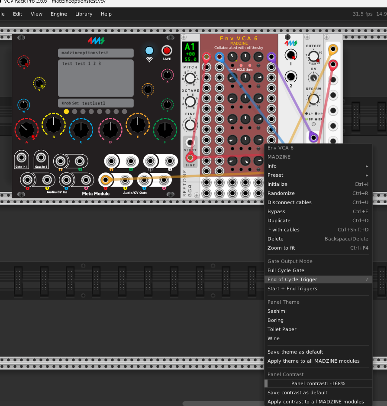Screen dimensions: 387x406
Task: Click the RES/BW knob
Action: 314,99
